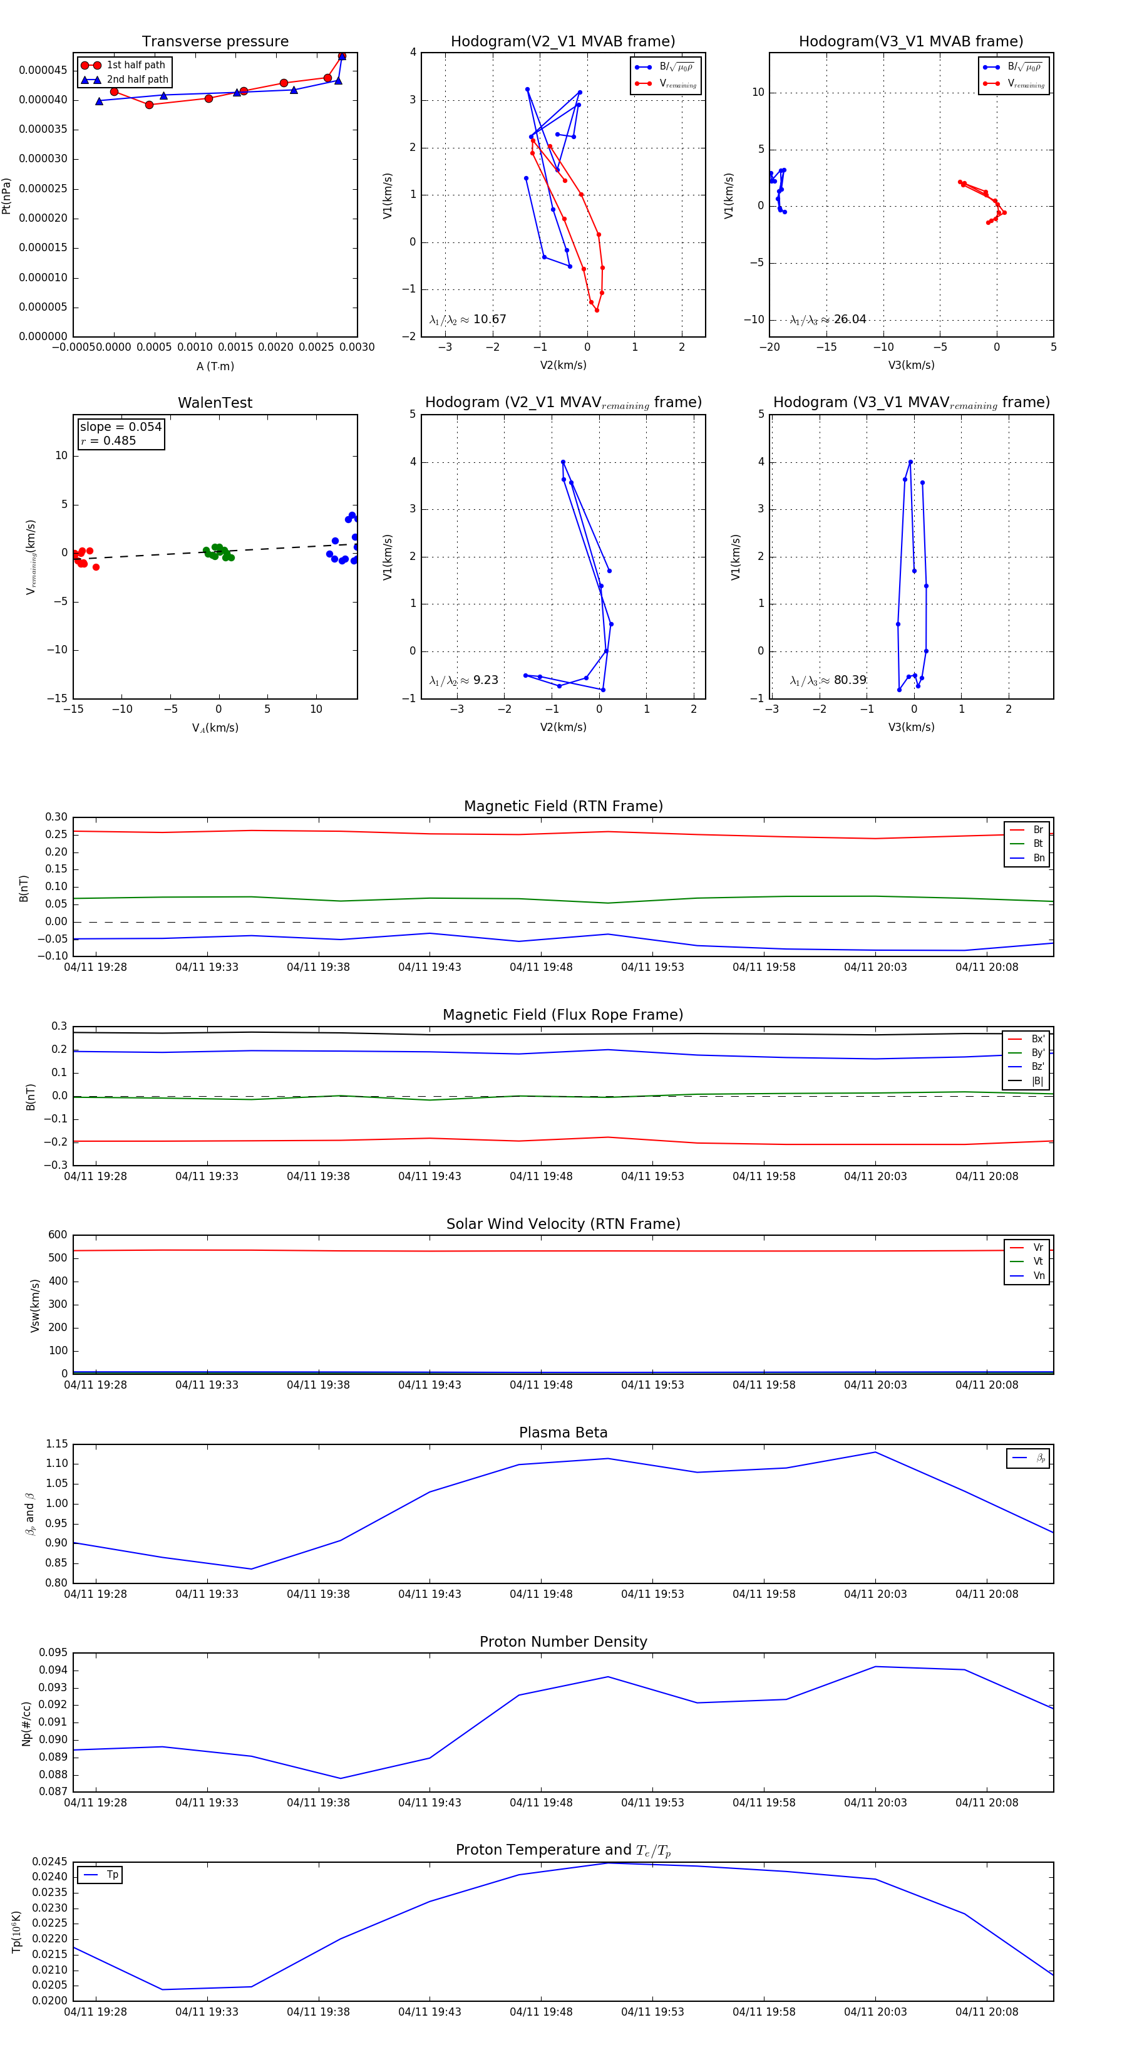Click the 'Pt(nPa)' y-axis label
This screenshot has width=1127, height=2067.
(x=6, y=195)
